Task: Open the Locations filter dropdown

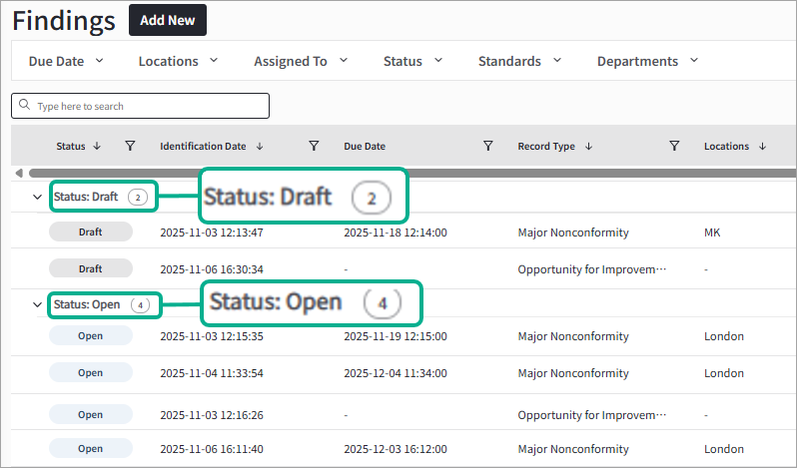Action: tap(178, 61)
